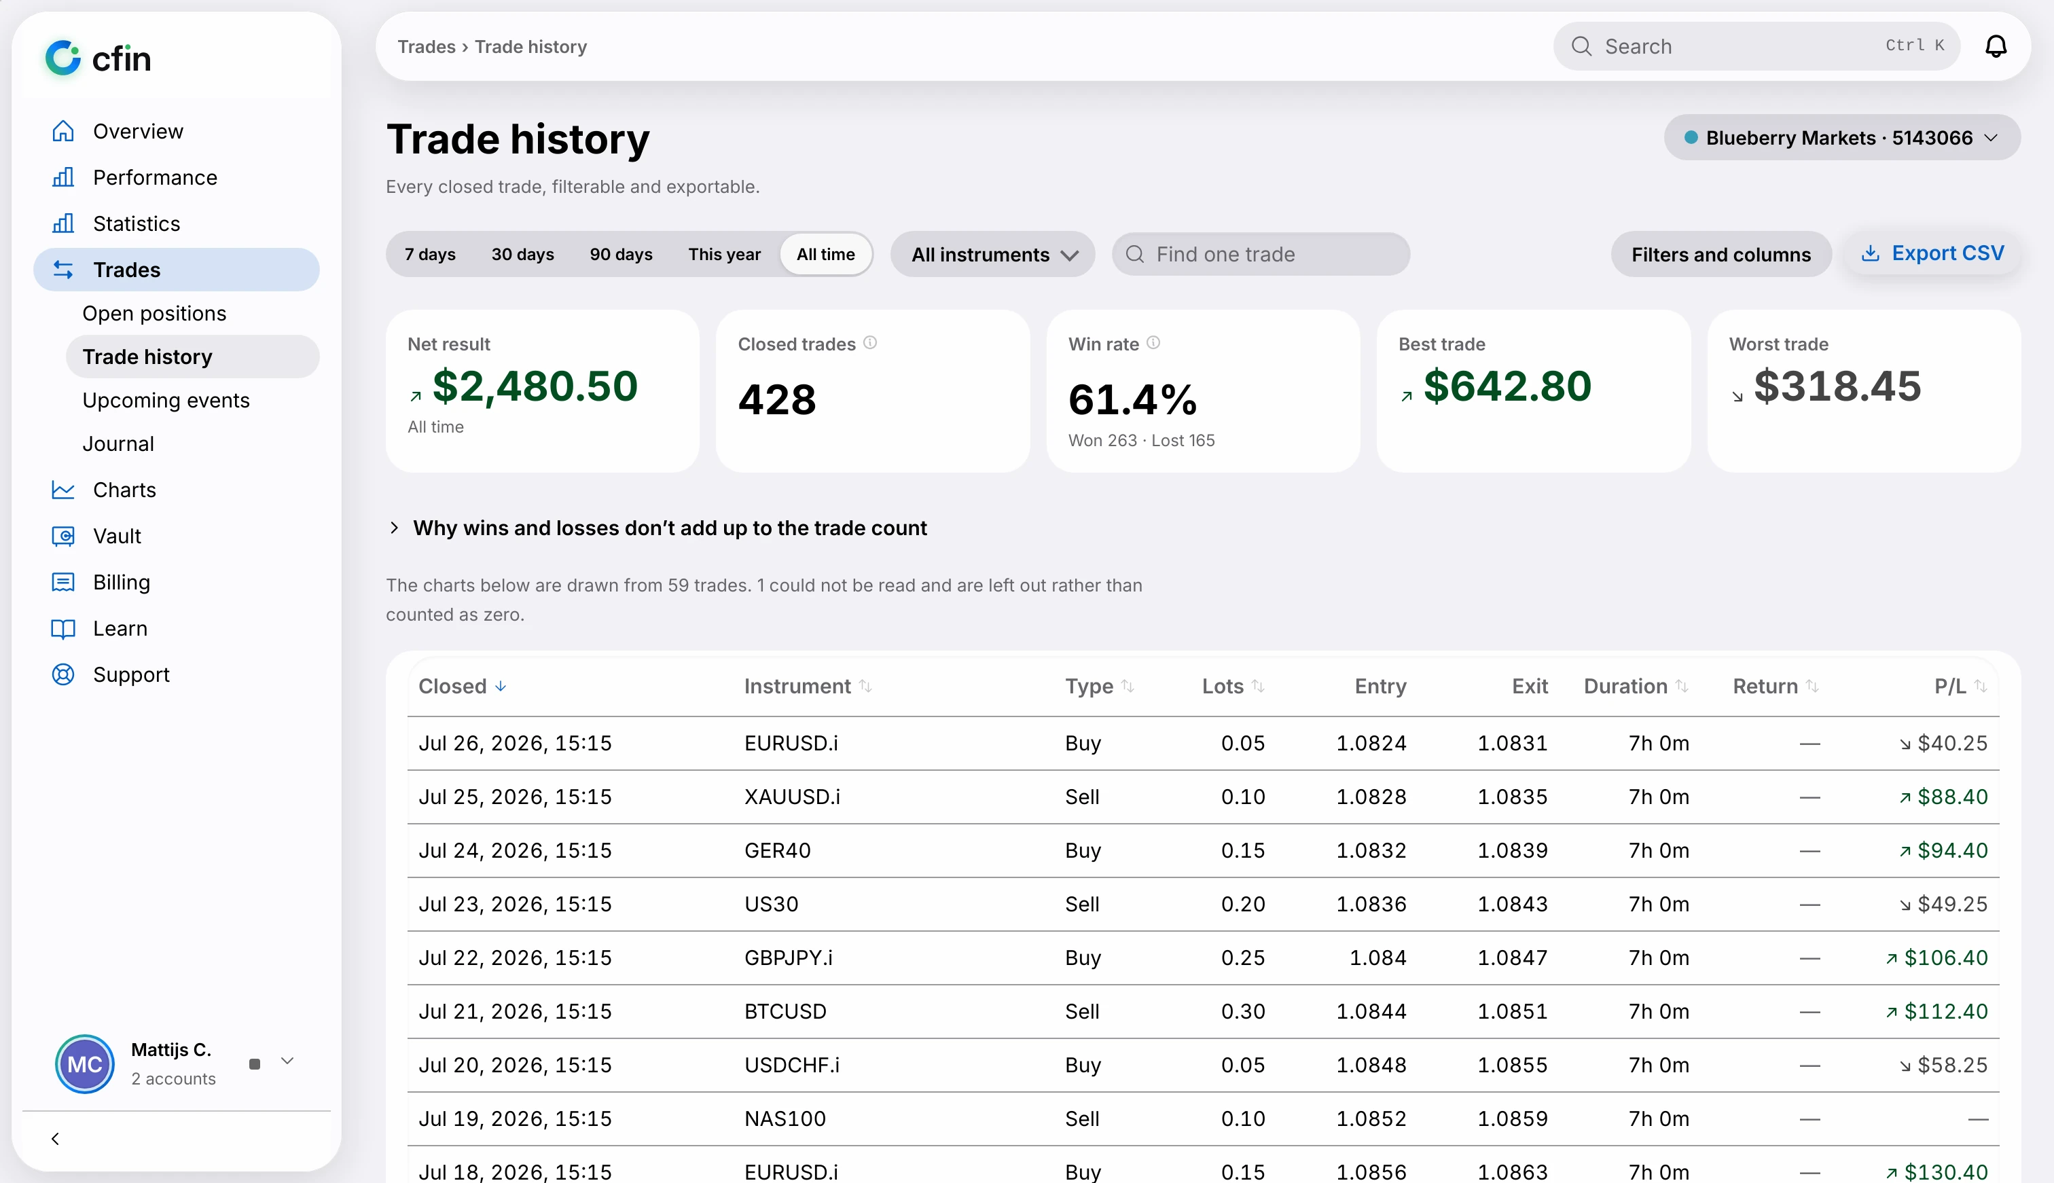Image resolution: width=2054 pixels, height=1183 pixels.
Task: Click the Win rate info icon
Action: (1153, 343)
